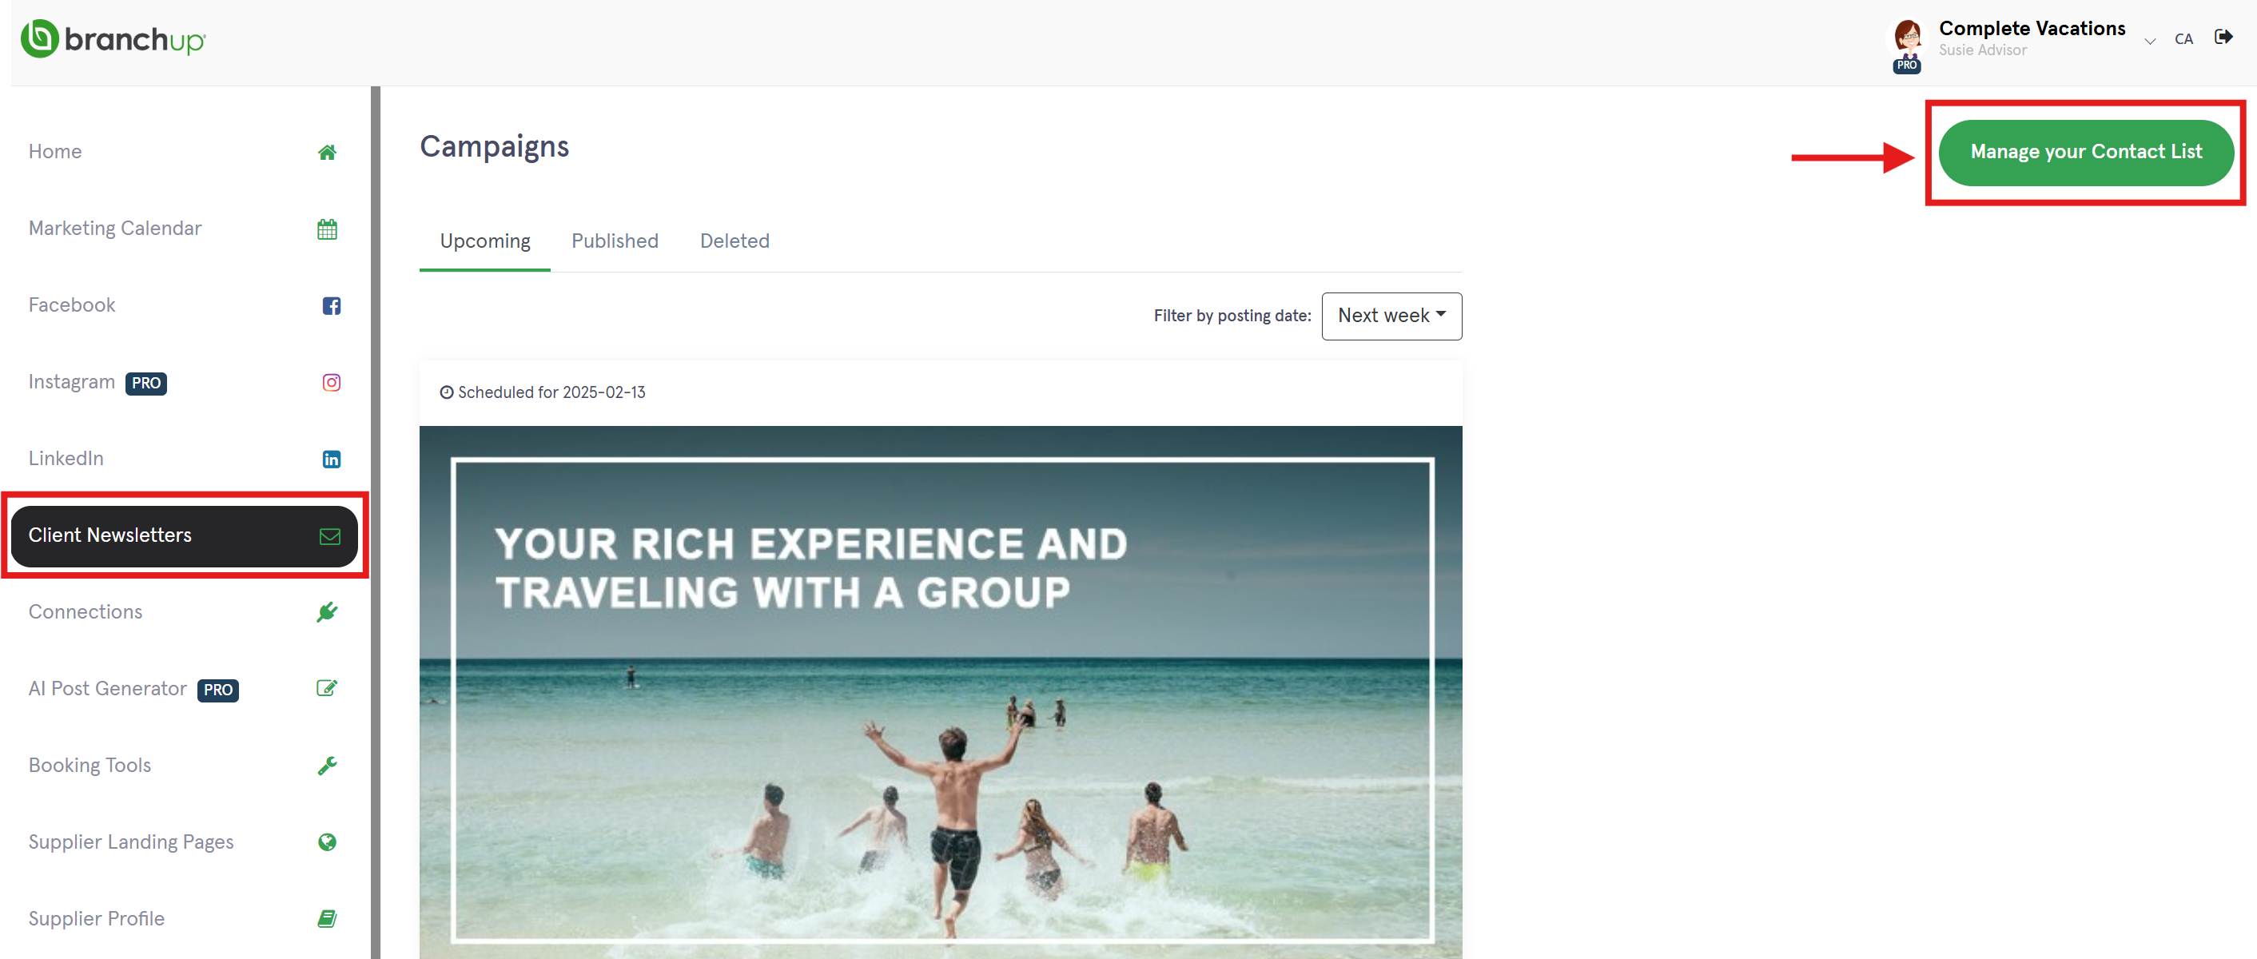Switch to the Deleted tab
Screen dimensions: 2257x959
point(734,241)
